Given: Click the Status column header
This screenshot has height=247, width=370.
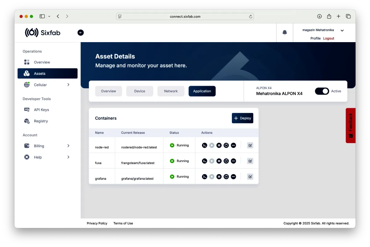Looking at the screenshot, I should (174, 133).
